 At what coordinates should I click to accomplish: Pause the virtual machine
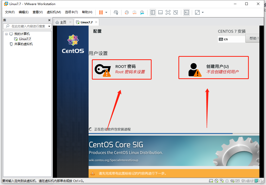coord(101,12)
